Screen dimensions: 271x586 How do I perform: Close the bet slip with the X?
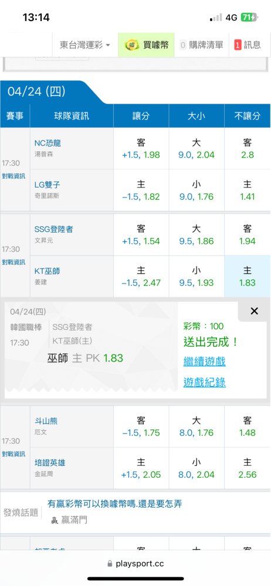tap(254, 311)
